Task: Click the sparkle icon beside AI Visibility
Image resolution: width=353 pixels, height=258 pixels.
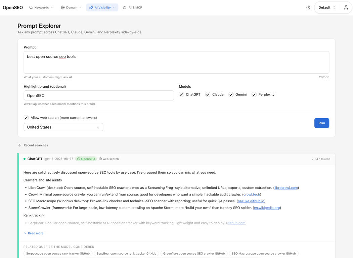Action: tap(91, 7)
